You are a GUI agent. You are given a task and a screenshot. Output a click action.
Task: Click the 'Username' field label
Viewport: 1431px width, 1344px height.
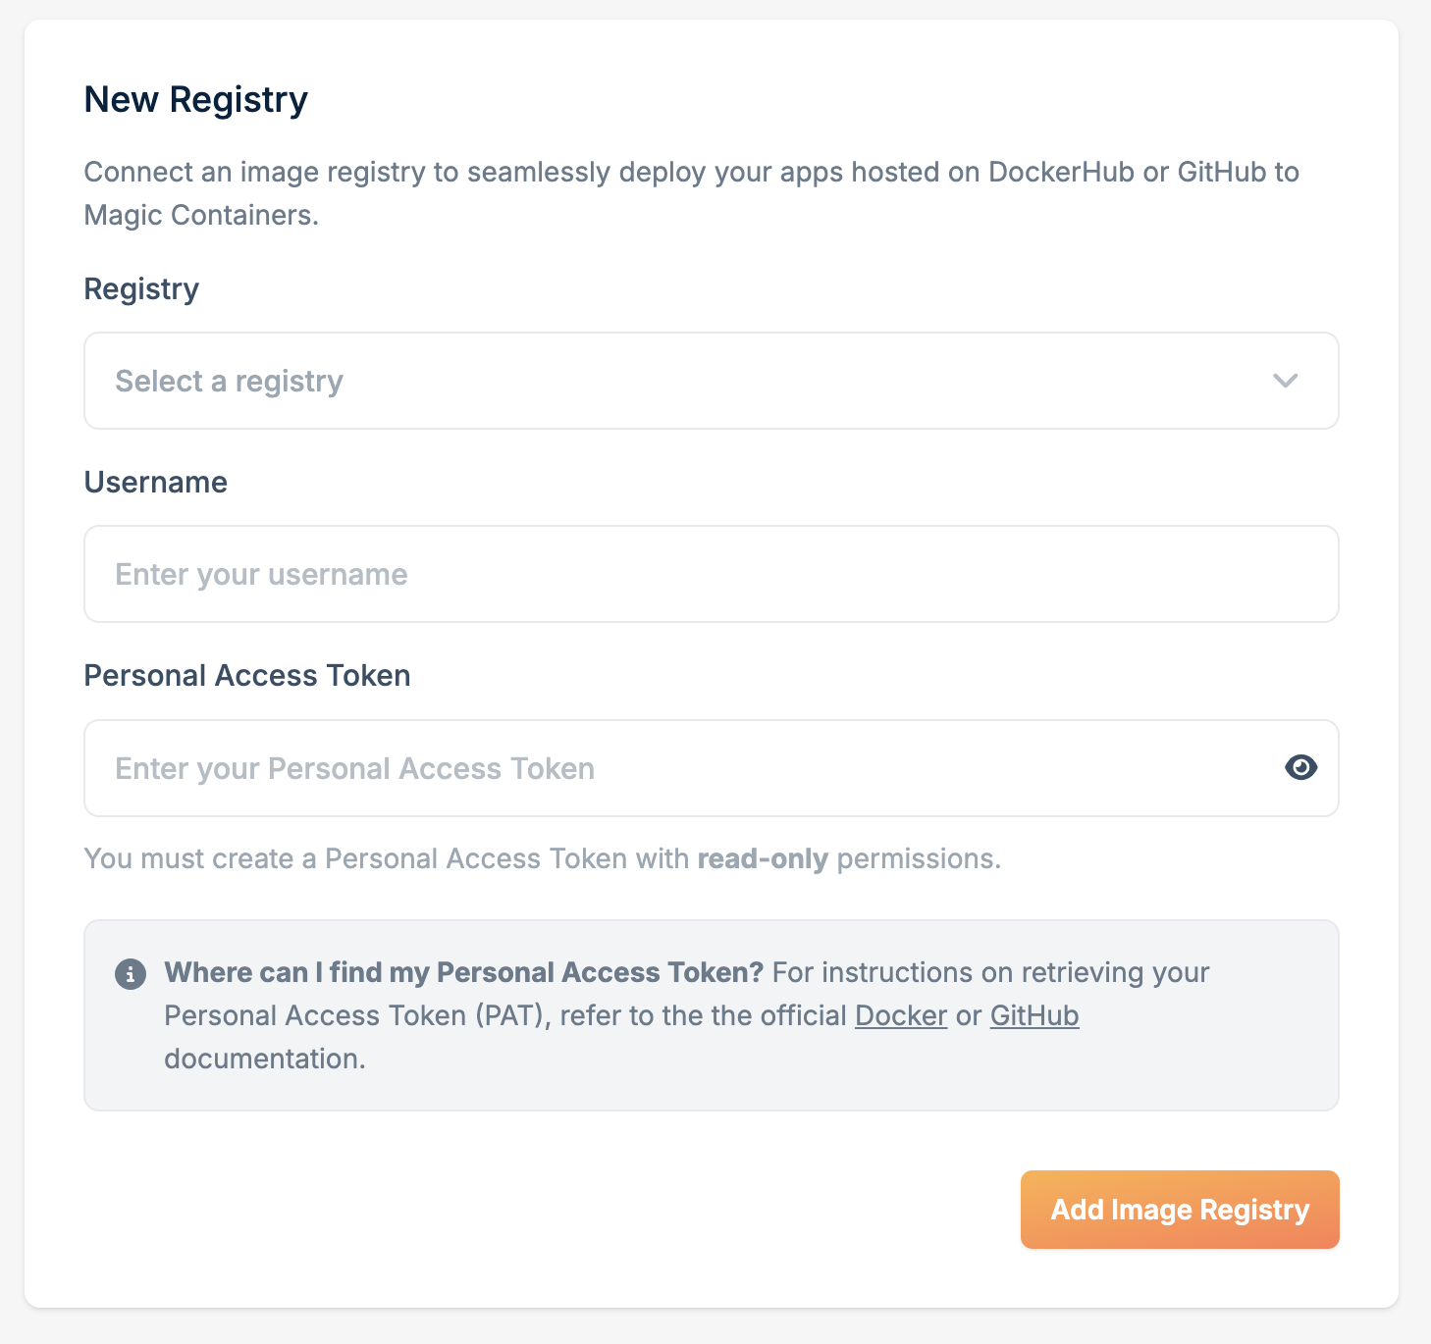tap(155, 483)
